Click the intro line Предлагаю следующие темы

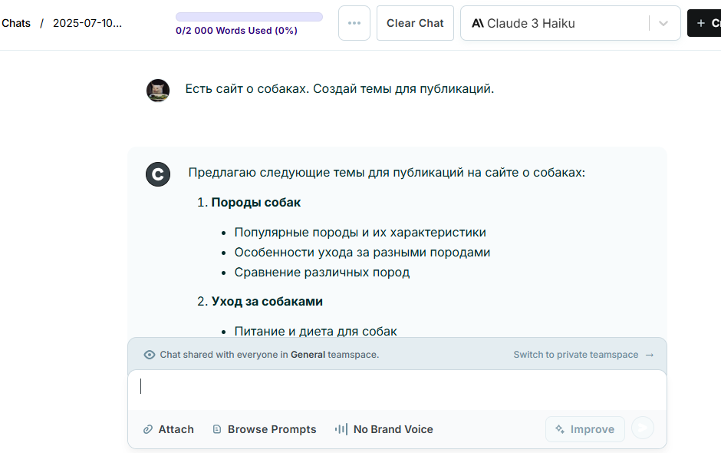[387, 172]
